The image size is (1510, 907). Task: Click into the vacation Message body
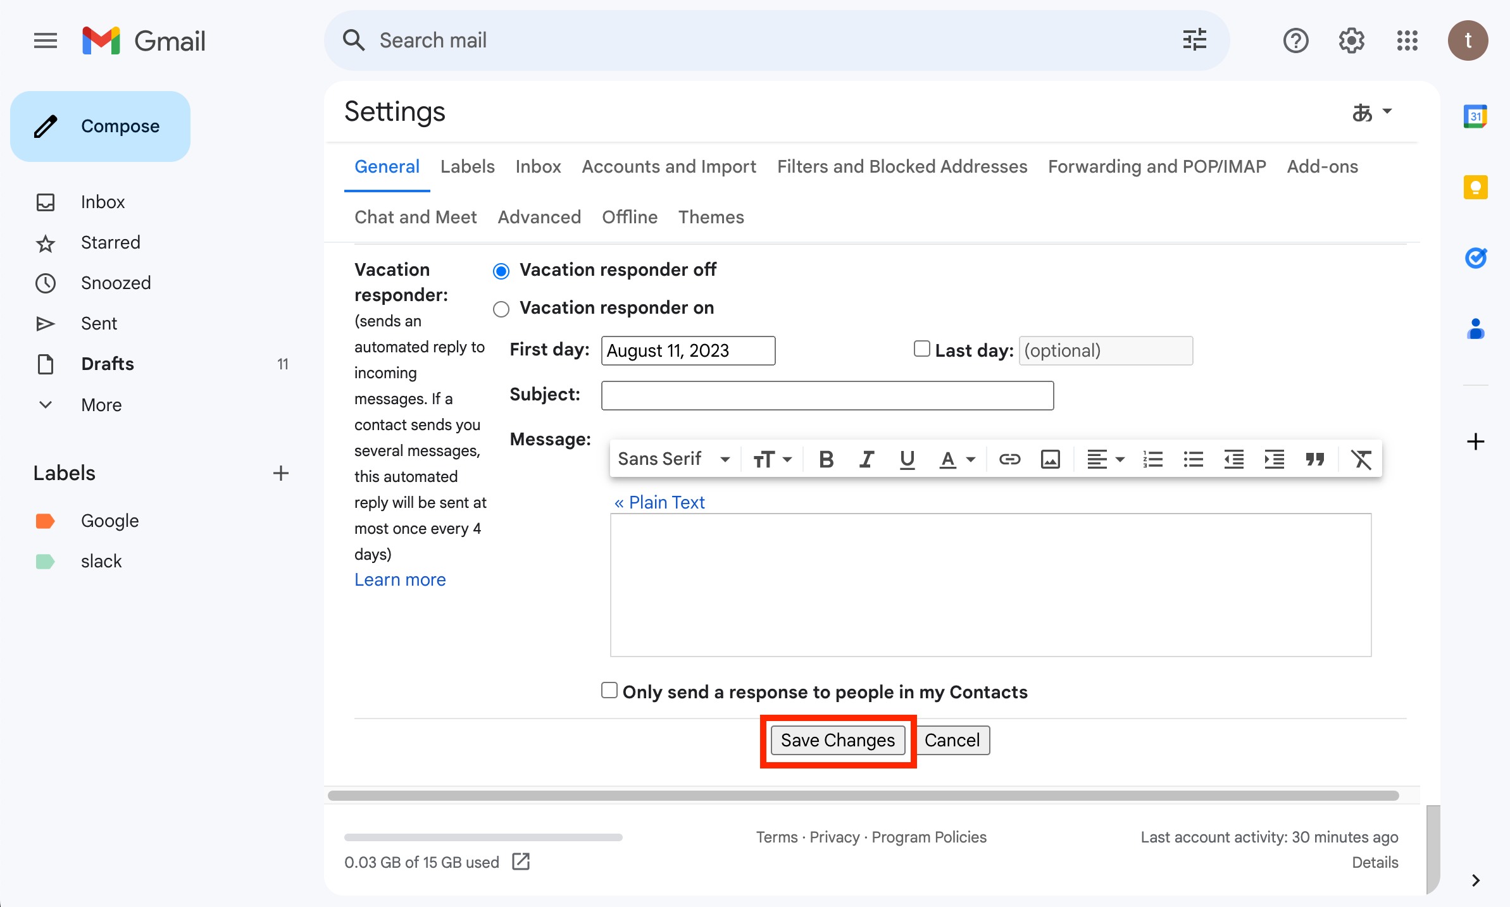[991, 585]
